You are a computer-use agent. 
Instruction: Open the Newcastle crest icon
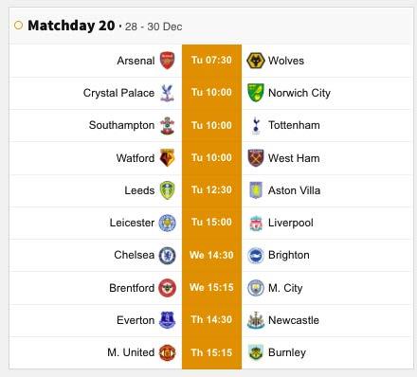[256, 320]
